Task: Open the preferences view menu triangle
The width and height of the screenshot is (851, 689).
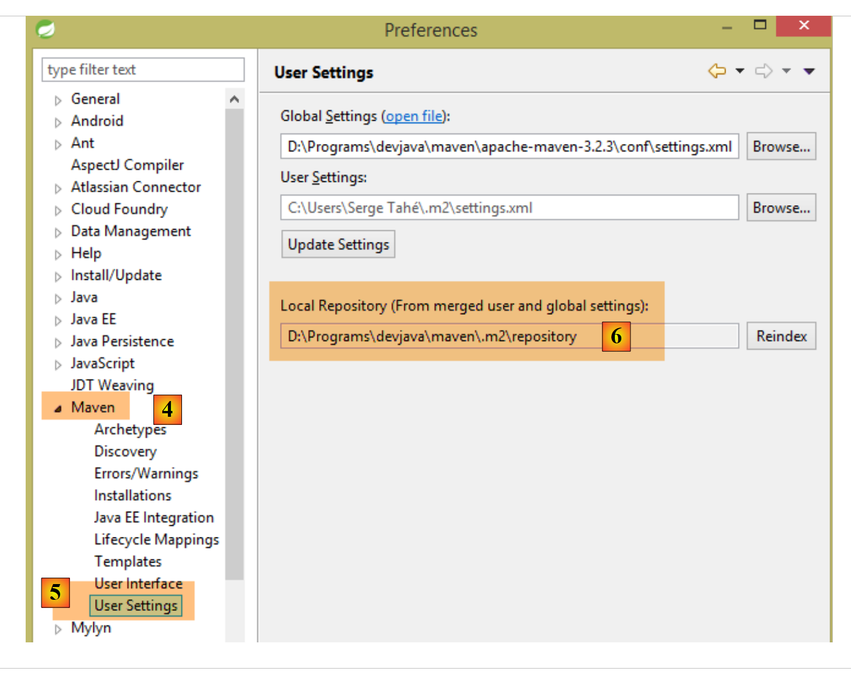Action: [808, 71]
